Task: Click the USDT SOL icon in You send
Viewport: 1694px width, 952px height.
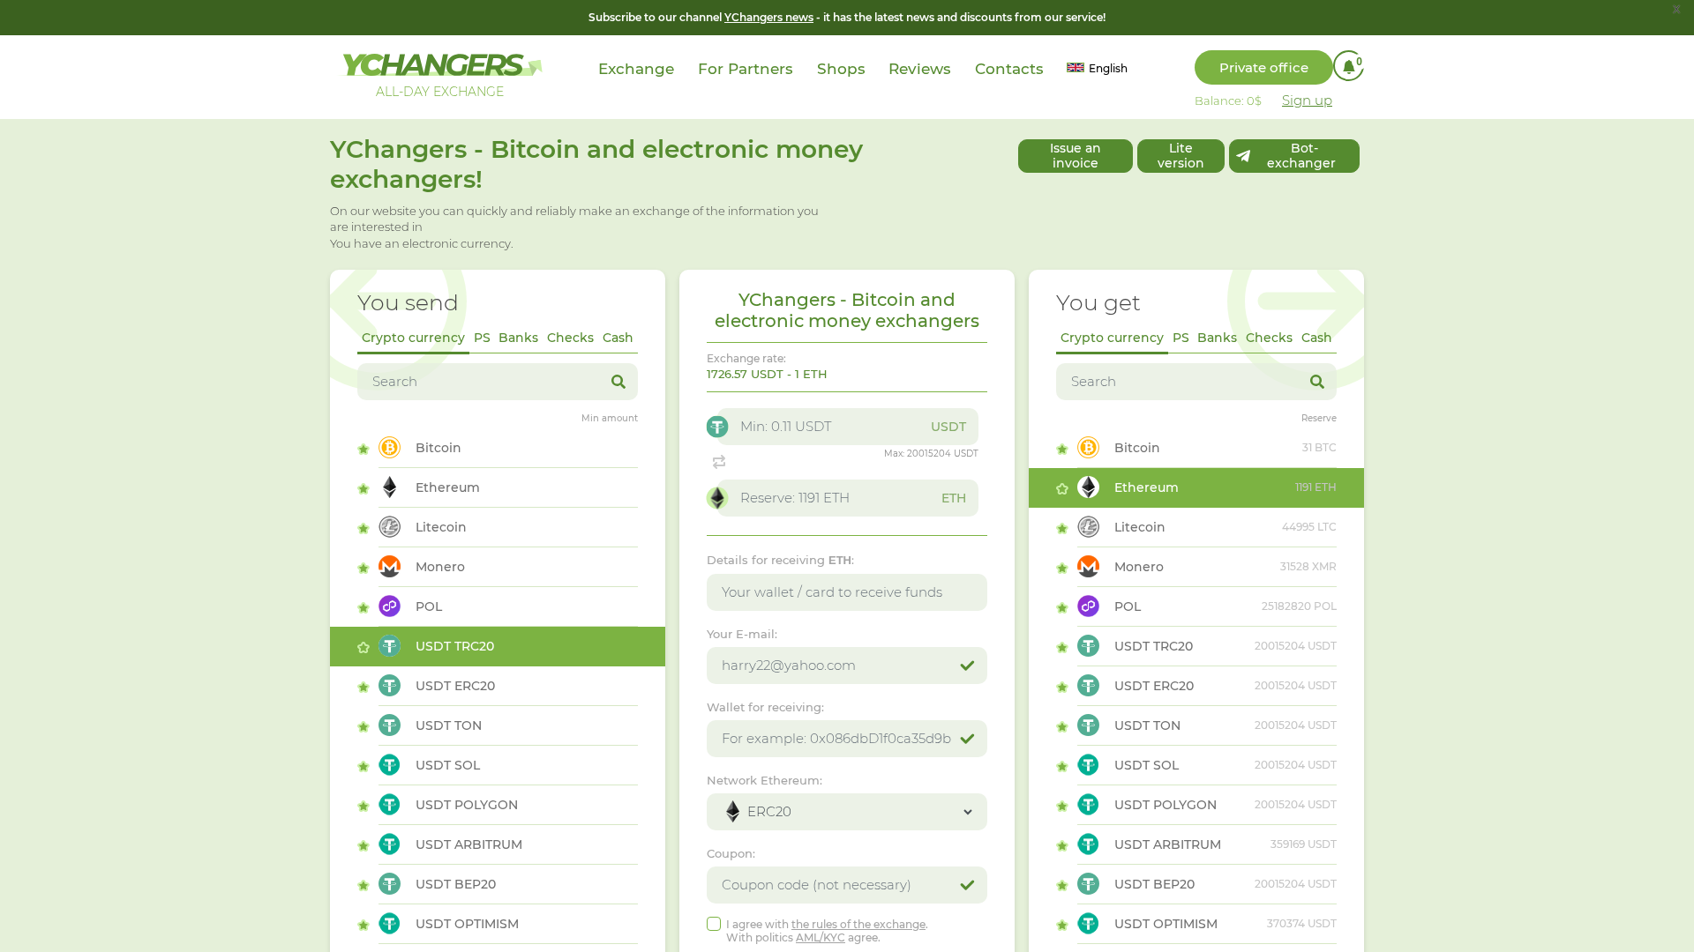Action: (389, 765)
